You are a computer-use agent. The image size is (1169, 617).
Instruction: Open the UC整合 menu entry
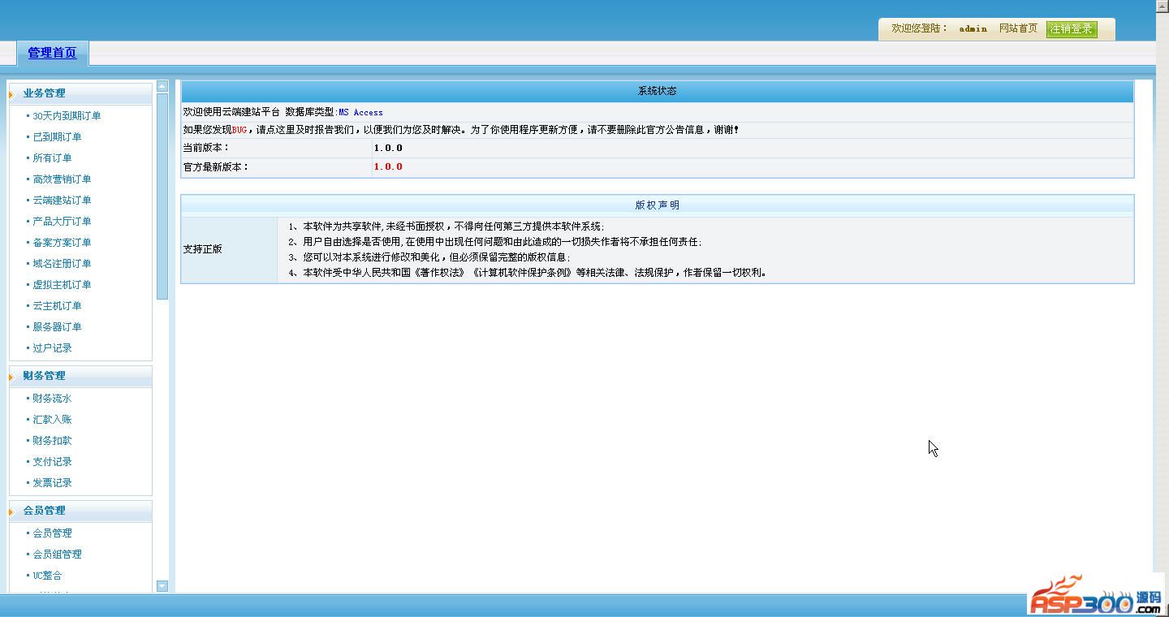point(47,576)
